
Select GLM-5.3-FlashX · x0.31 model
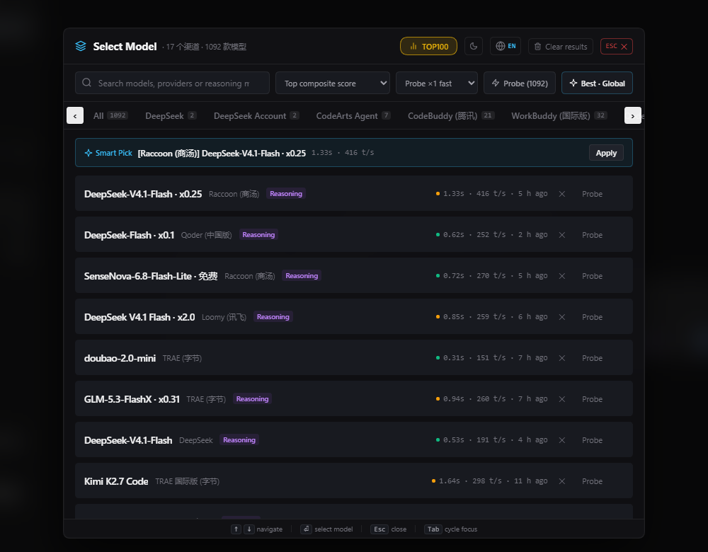(354, 399)
